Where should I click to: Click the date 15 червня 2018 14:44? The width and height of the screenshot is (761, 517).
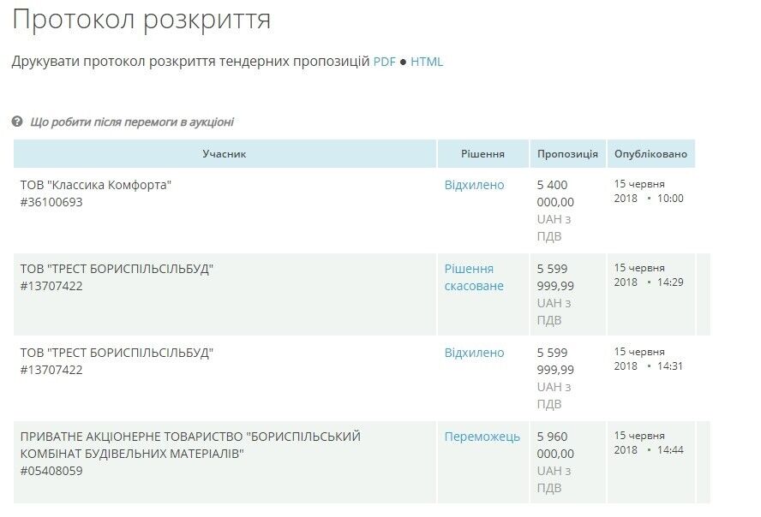click(649, 443)
